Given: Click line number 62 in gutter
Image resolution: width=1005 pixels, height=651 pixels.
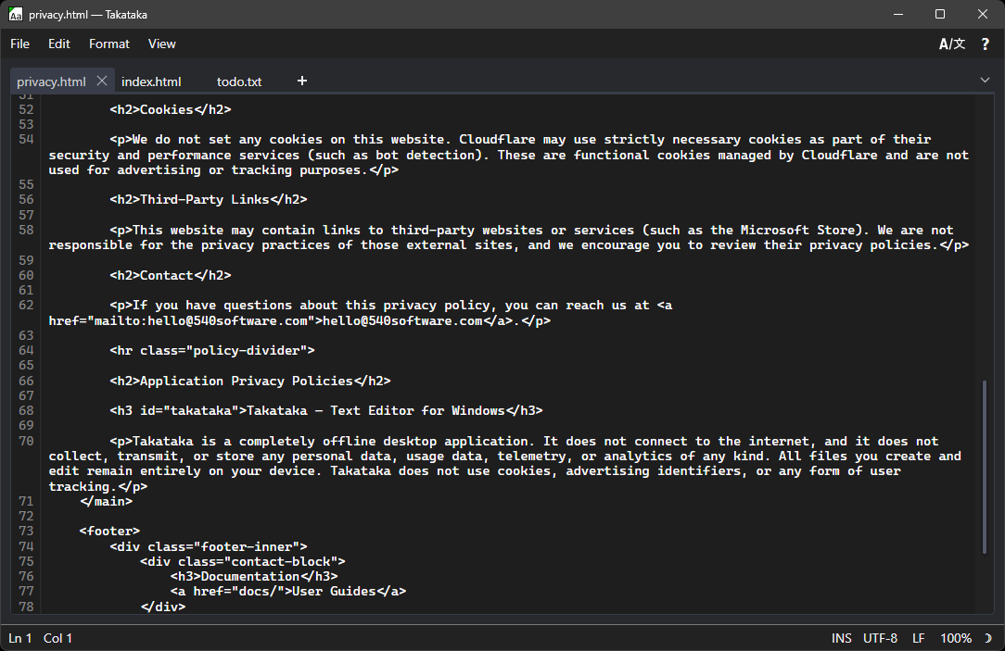Looking at the screenshot, I should pyautogui.click(x=26, y=306).
